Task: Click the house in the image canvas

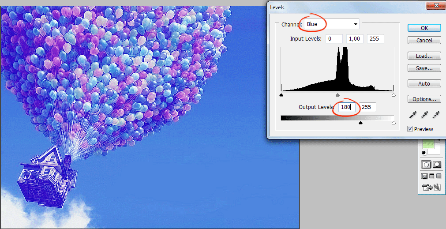Action: (x=47, y=177)
